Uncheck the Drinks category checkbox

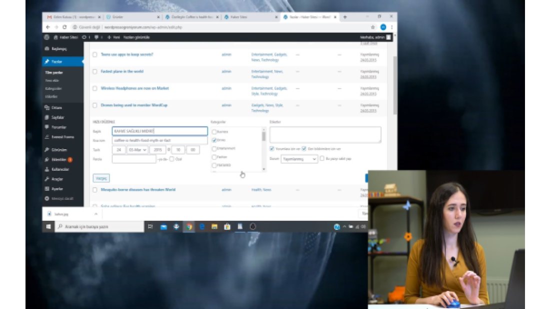214,140
